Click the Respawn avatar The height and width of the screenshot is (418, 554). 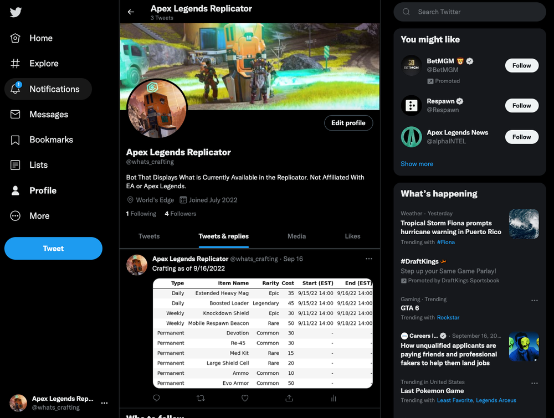[411, 106]
